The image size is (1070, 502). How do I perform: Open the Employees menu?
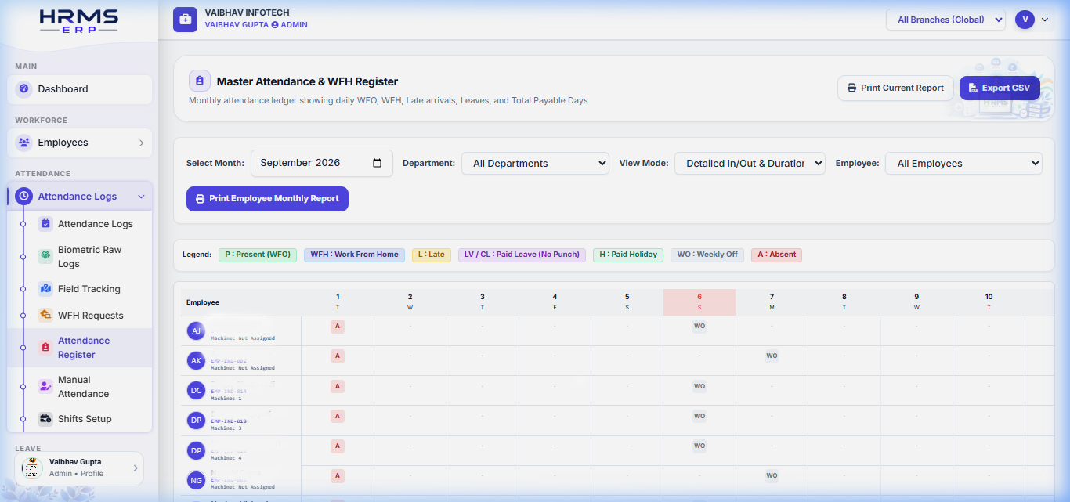coord(79,143)
